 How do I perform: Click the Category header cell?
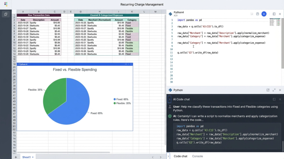132,20
